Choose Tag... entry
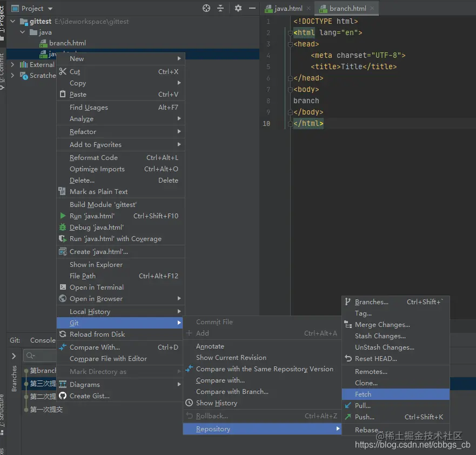The width and height of the screenshot is (476, 455). (395, 313)
